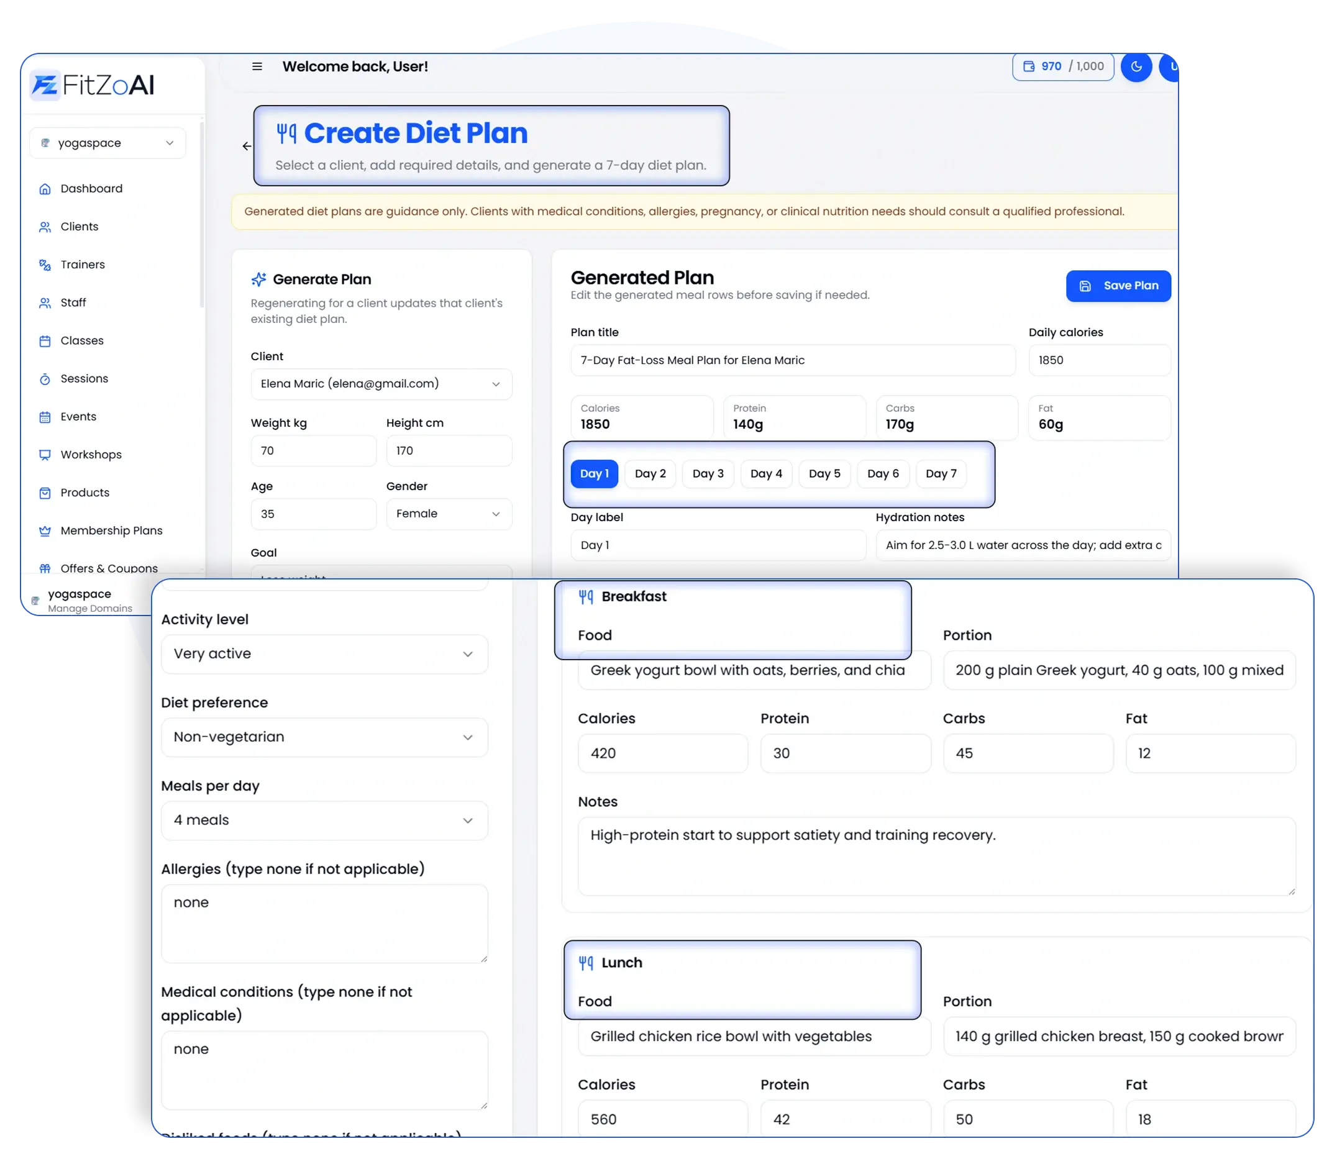This screenshot has height=1159, width=1332.
Task: Click the 970 / 1,000 credits counter
Action: point(1062,66)
